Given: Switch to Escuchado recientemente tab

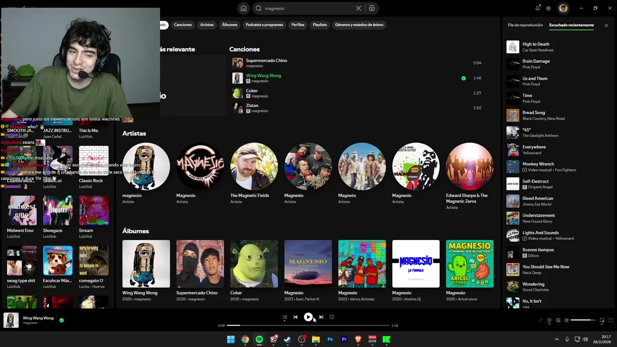Looking at the screenshot, I should pos(571,25).
